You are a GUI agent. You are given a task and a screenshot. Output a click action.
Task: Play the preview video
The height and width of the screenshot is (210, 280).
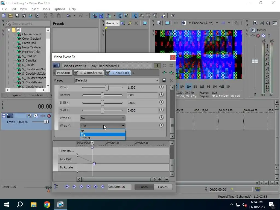189,87
